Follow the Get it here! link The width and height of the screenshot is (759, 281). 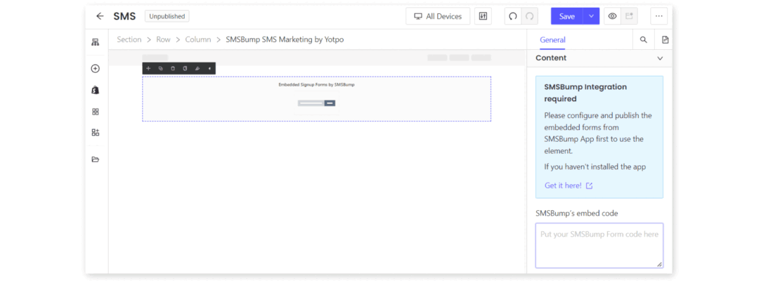click(563, 185)
